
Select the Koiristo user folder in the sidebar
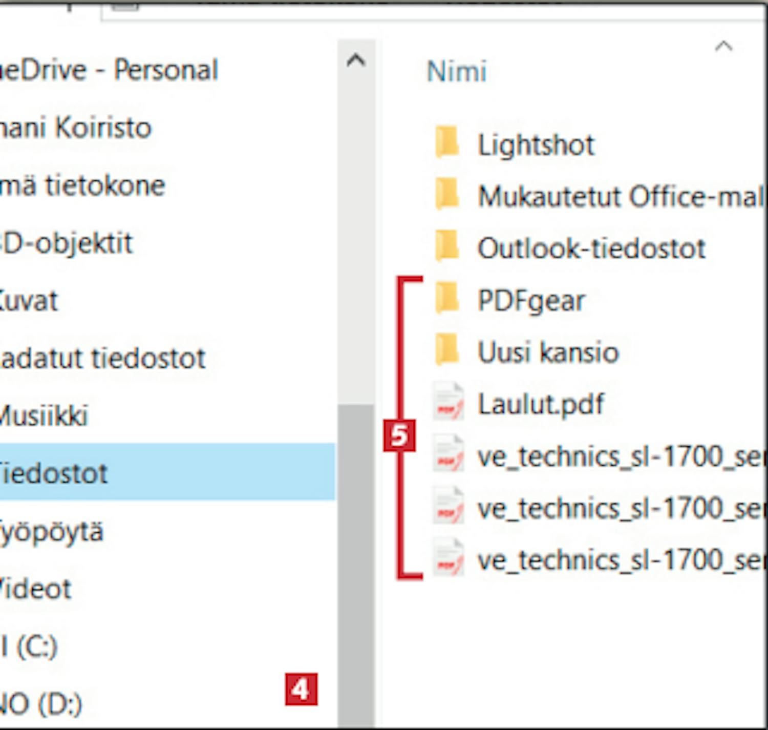(76, 127)
